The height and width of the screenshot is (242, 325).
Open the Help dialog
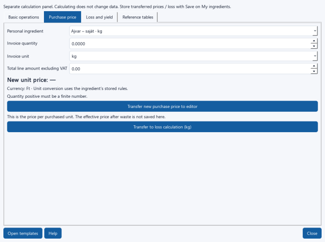coord(53,233)
